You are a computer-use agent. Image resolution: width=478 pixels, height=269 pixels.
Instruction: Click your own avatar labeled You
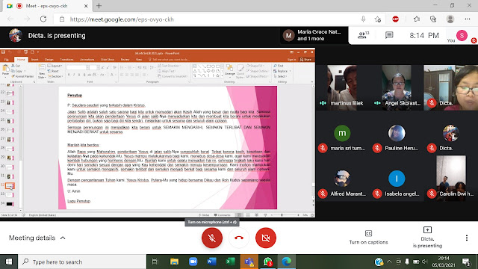[462, 35]
